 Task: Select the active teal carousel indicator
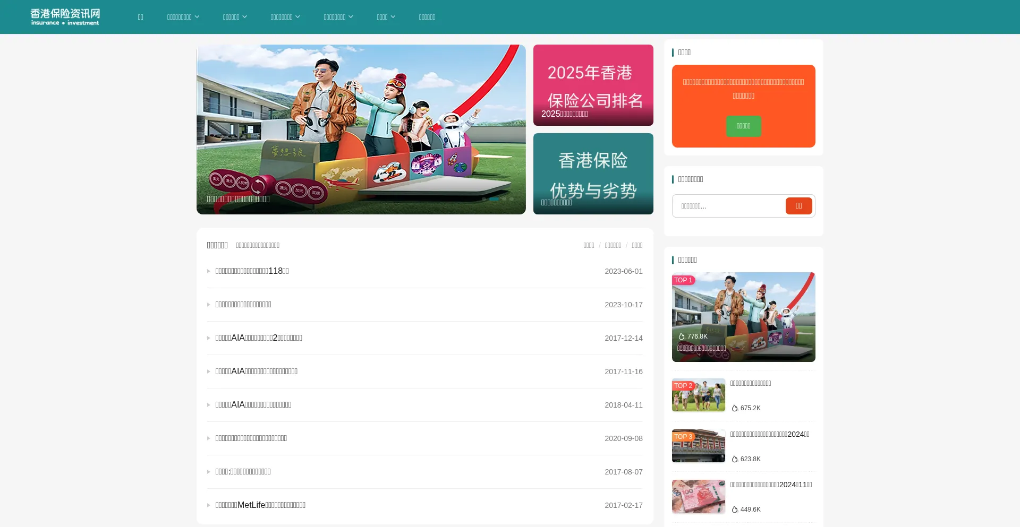pos(494,199)
